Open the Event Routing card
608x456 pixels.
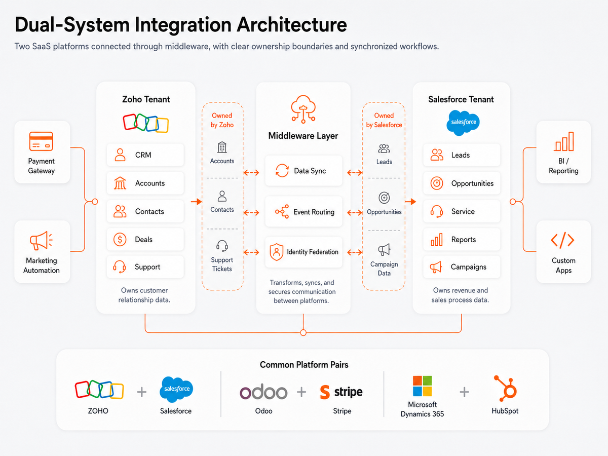[303, 212]
